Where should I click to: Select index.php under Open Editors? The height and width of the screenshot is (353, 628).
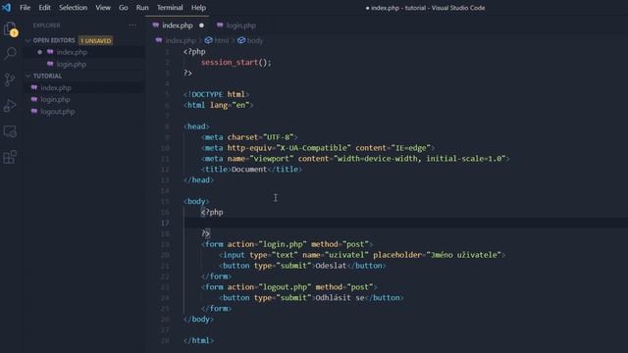(x=72, y=52)
